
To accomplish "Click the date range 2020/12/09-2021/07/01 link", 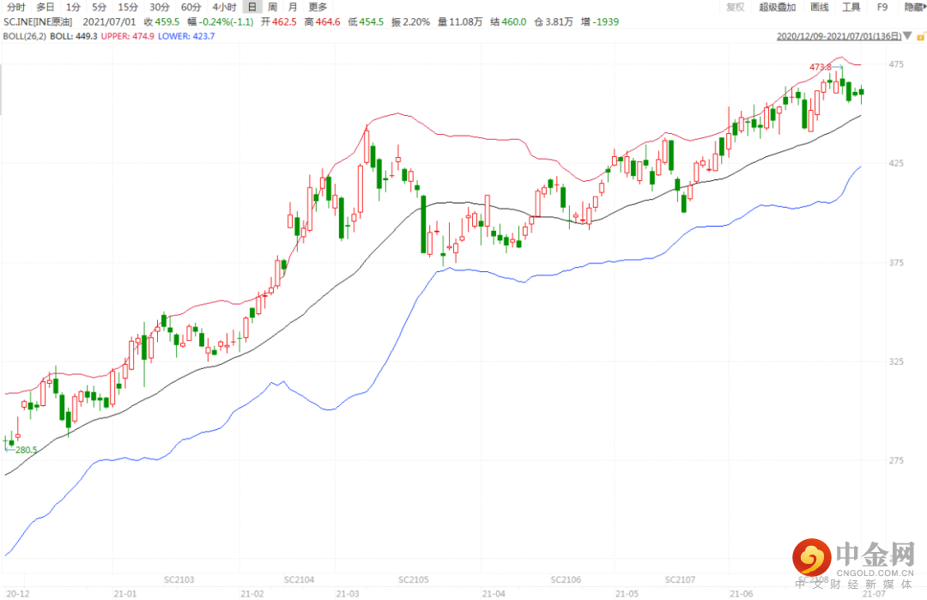I will [839, 37].
